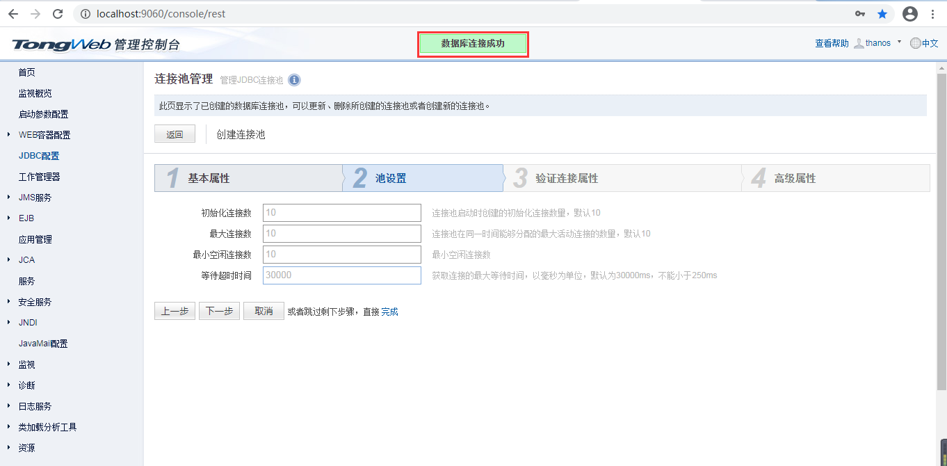Open 监视概览 in the sidebar
Image resolution: width=947 pixels, height=466 pixels.
tap(35, 93)
